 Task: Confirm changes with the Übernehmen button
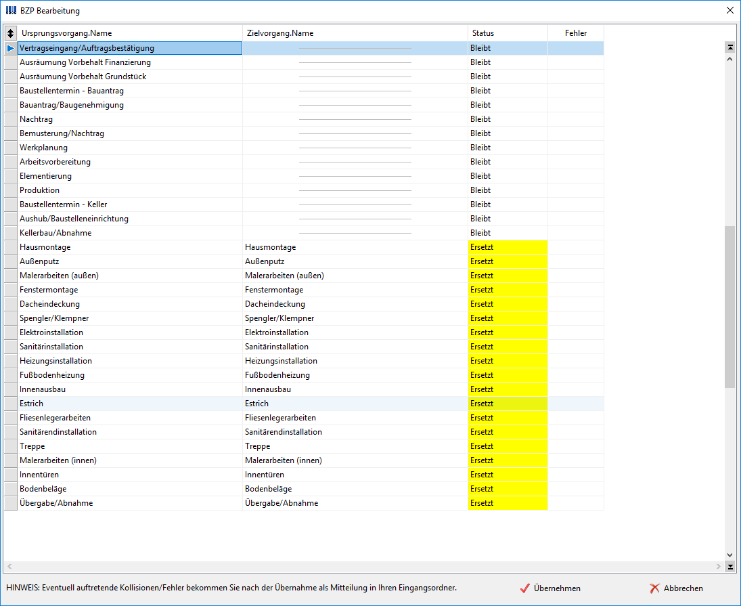pyautogui.click(x=551, y=588)
